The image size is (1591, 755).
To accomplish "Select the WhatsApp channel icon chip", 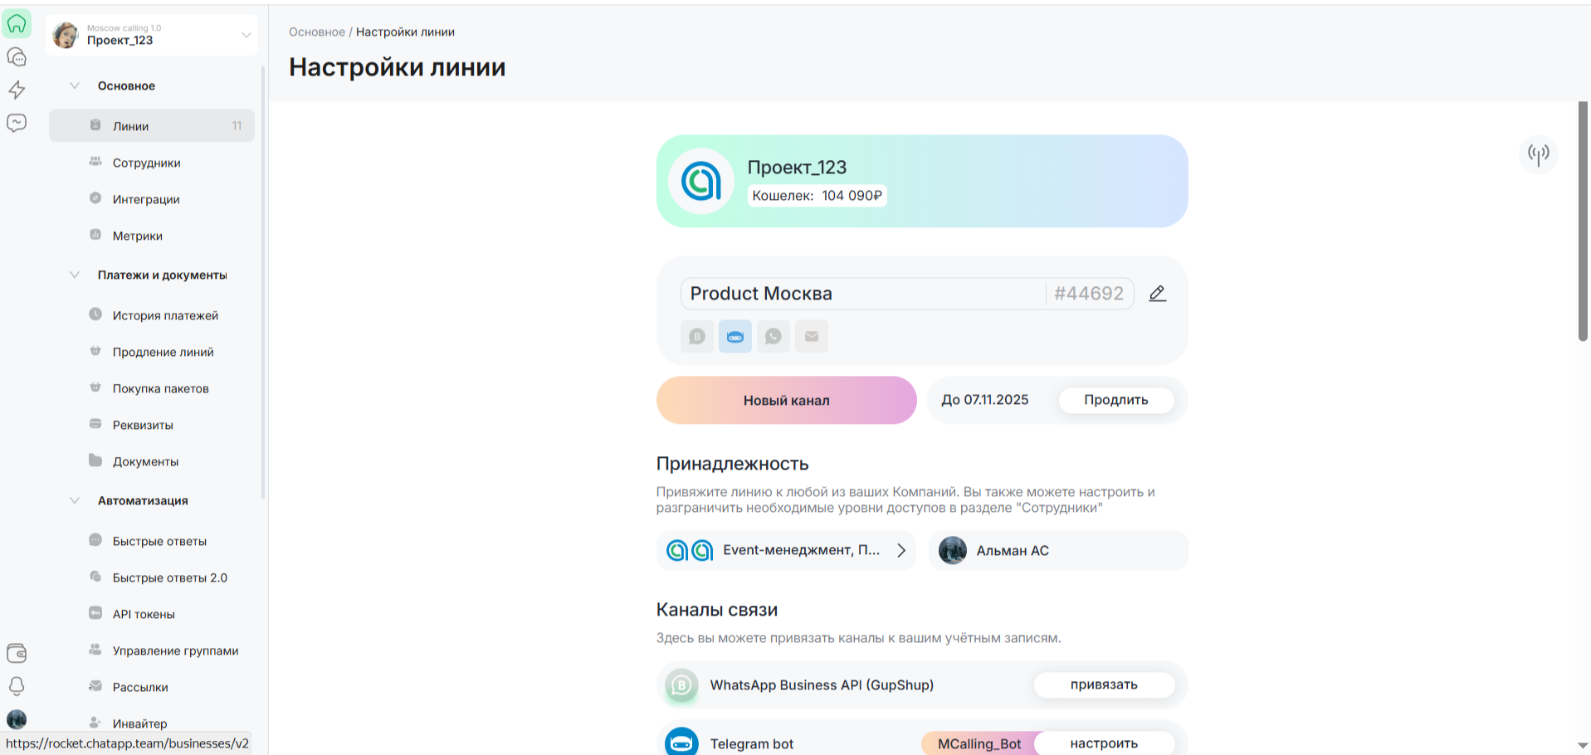I will pos(773,337).
